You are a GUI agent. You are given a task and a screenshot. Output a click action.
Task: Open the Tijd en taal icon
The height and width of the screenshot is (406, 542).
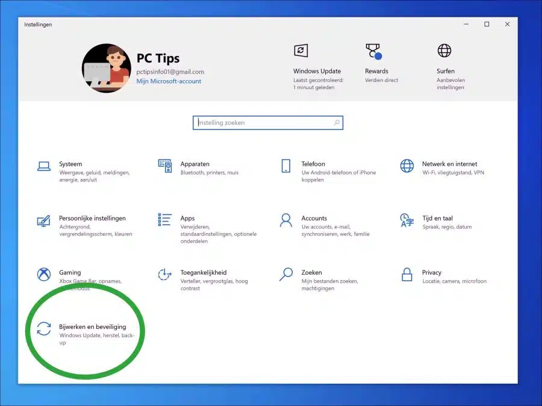click(x=407, y=220)
